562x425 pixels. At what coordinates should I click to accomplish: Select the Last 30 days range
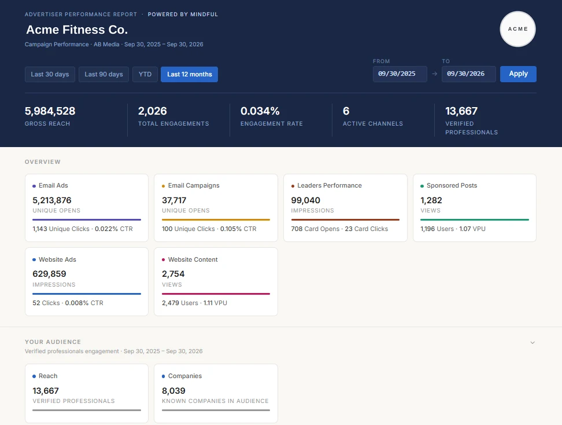point(50,74)
